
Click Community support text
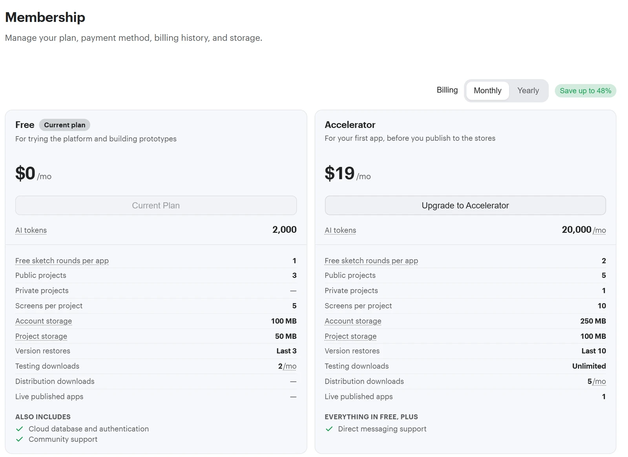(x=63, y=439)
